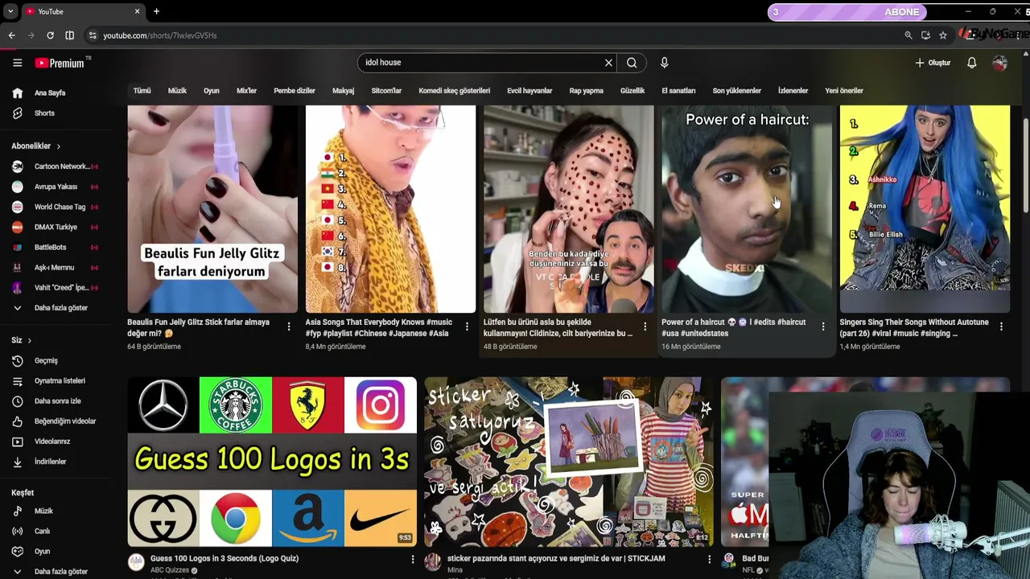Open the notifications bell
1030x579 pixels.
pyautogui.click(x=971, y=63)
